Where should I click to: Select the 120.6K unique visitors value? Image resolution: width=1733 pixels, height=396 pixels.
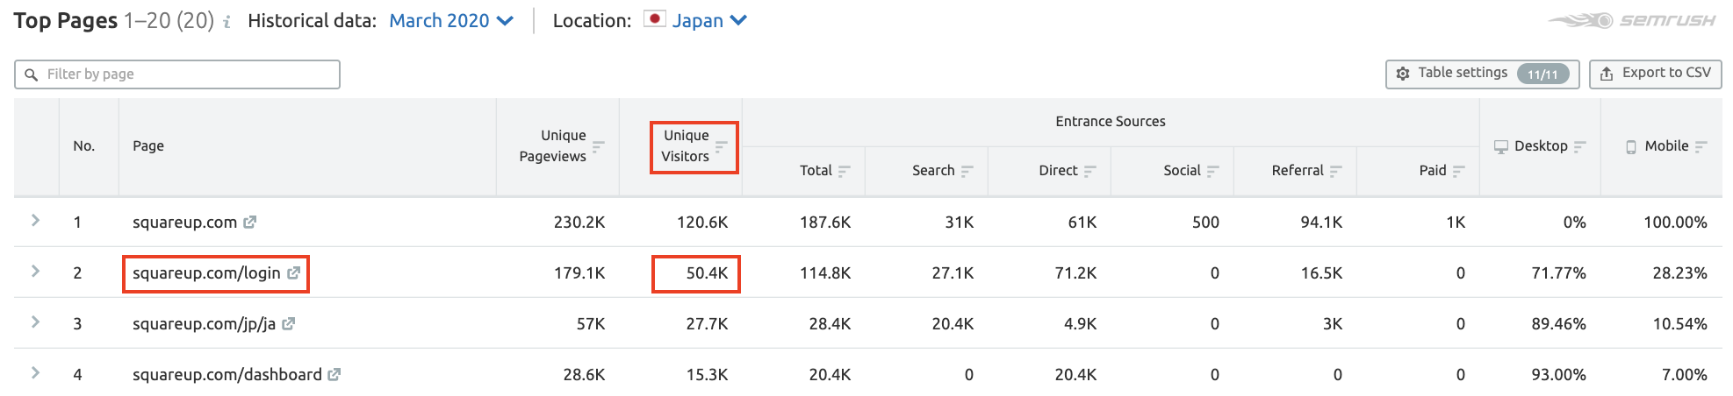702,223
